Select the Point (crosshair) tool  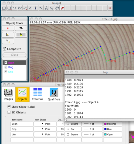tap(36, 8)
